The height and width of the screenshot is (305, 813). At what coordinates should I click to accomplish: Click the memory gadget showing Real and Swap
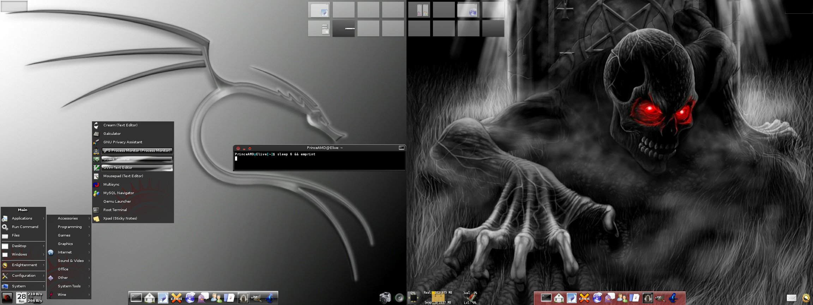tap(438, 297)
